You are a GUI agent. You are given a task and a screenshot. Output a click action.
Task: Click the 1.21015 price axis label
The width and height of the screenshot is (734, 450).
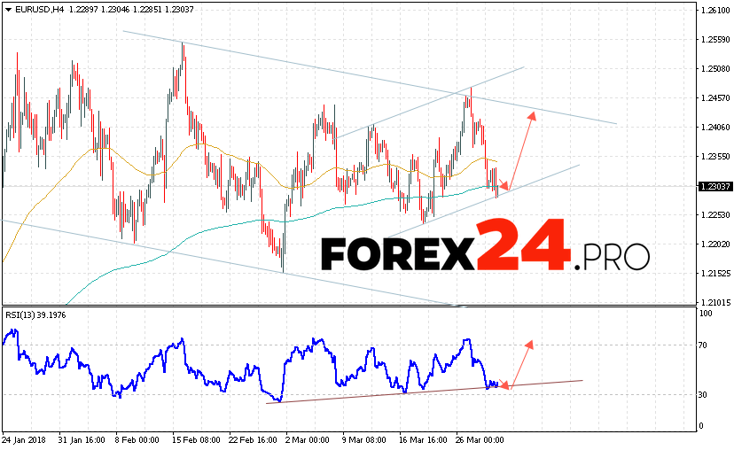point(714,302)
